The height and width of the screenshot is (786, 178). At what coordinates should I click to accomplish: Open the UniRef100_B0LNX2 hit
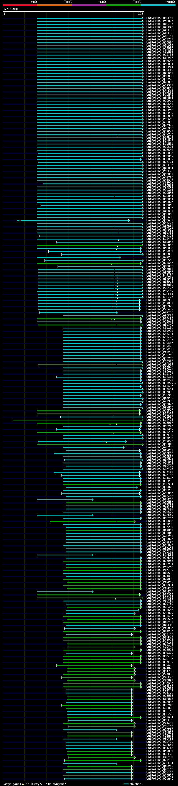[160, 245]
